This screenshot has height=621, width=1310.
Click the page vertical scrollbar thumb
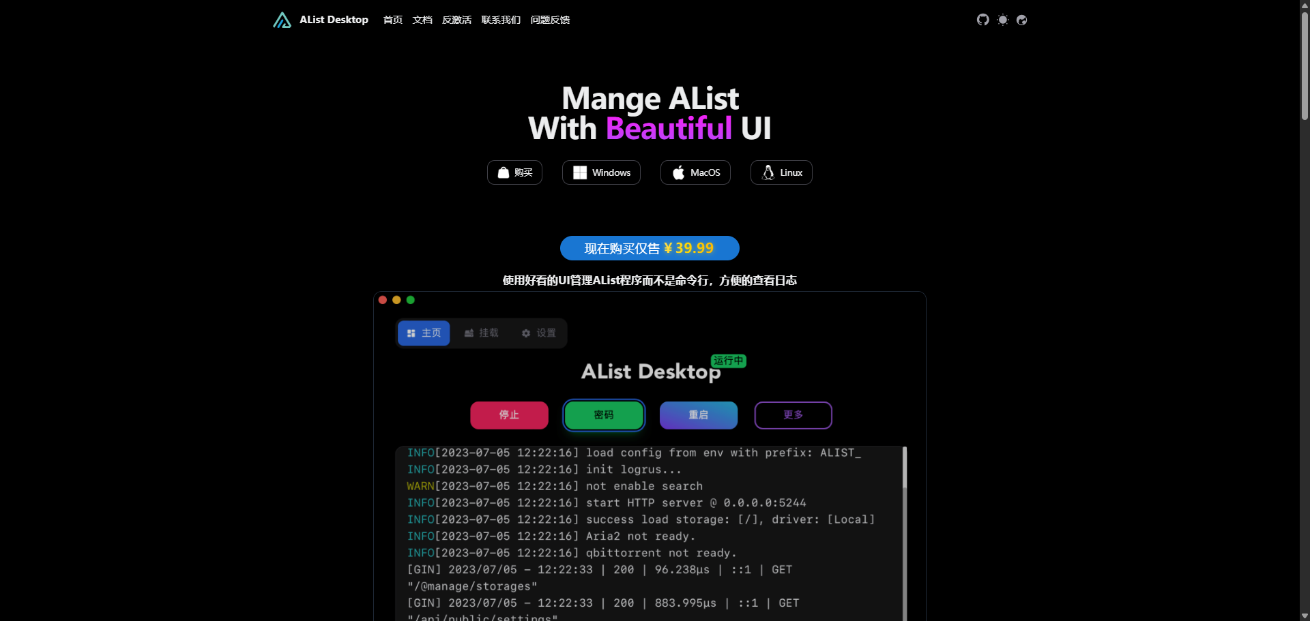coord(1305,65)
